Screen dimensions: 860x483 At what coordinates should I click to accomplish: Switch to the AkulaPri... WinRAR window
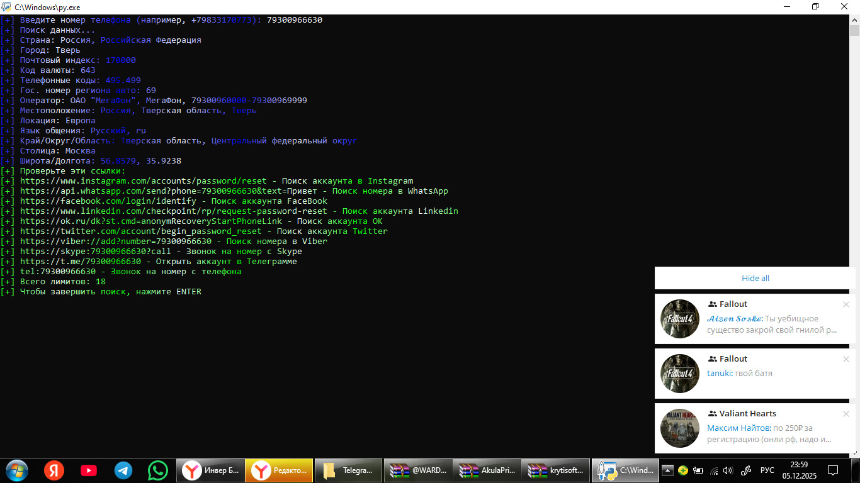point(487,470)
